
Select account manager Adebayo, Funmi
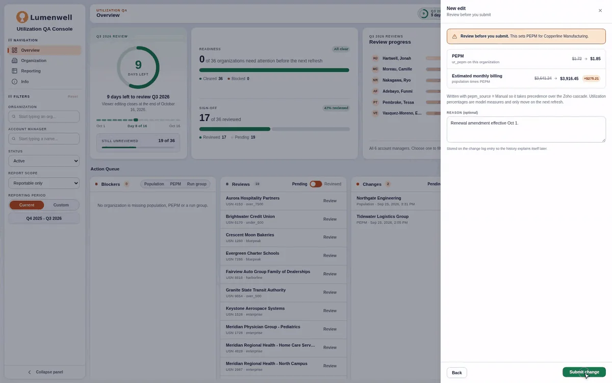[x=398, y=91]
